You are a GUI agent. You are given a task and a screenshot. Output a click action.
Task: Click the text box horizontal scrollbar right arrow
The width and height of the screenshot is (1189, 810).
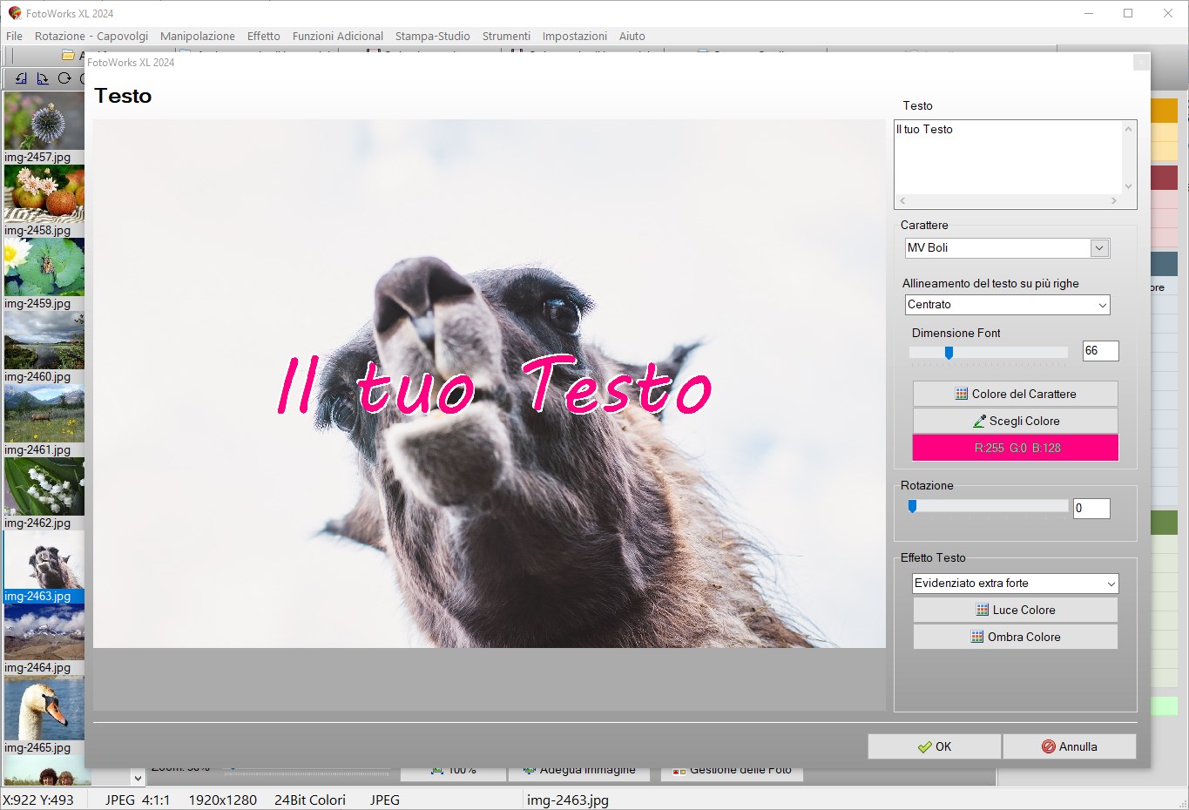point(1114,201)
